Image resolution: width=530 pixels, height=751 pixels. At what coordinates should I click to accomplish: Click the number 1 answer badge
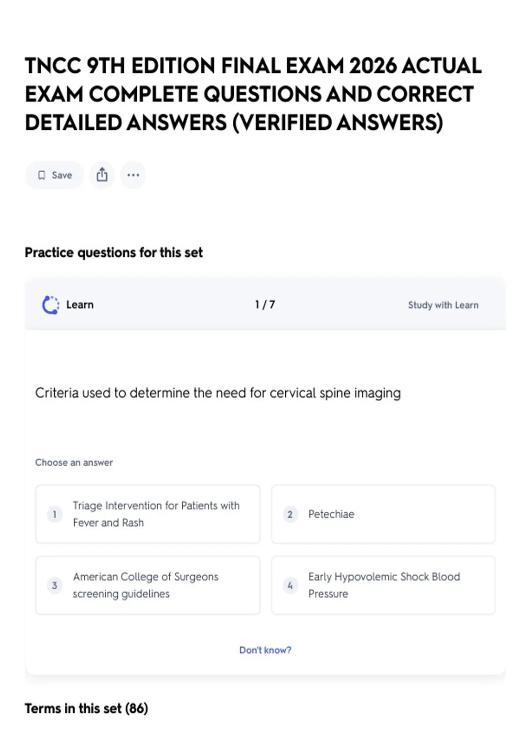pyautogui.click(x=55, y=514)
